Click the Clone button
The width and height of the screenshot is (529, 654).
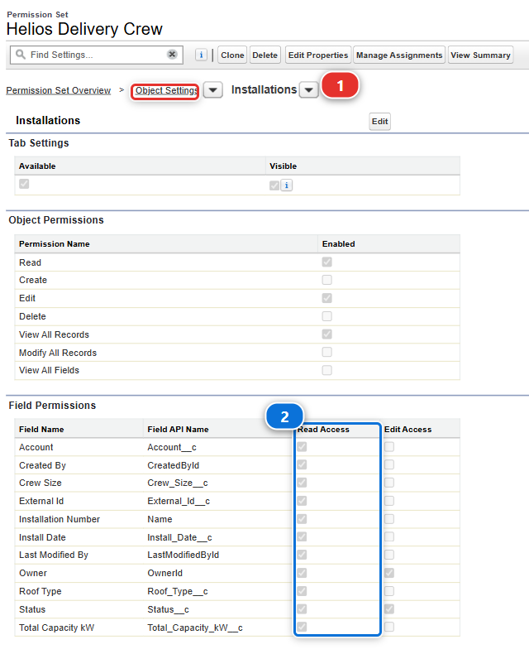pos(232,55)
